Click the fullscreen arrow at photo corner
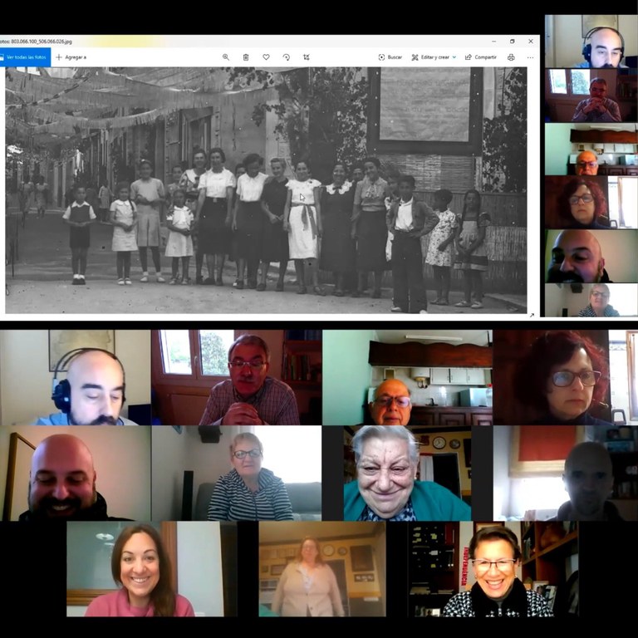Viewport: 638px width, 638px height. point(532,315)
